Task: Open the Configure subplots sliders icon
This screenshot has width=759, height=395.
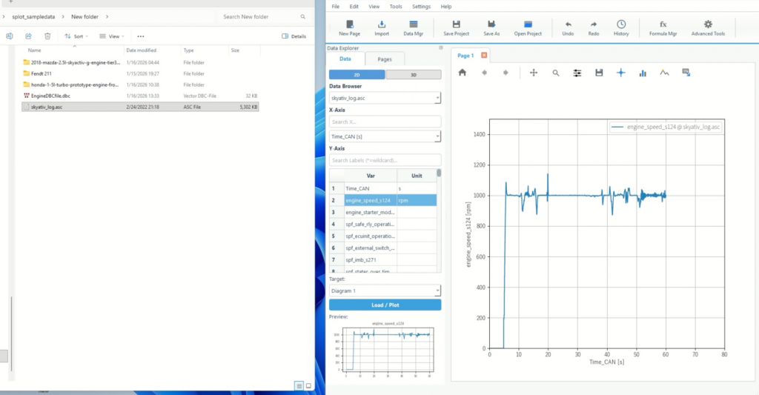Action: pos(577,73)
